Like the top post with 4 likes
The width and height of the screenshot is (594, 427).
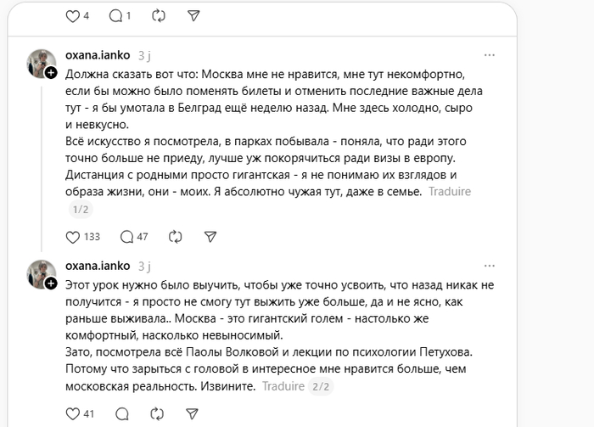pos(72,15)
